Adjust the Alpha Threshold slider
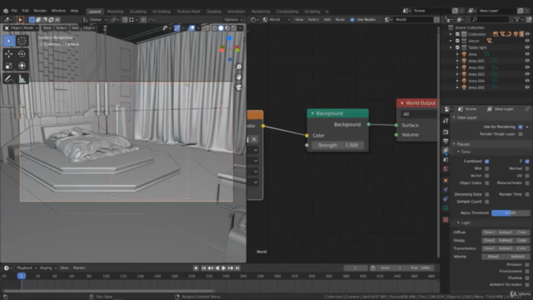This screenshot has height=300, width=533. tap(511, 213)
